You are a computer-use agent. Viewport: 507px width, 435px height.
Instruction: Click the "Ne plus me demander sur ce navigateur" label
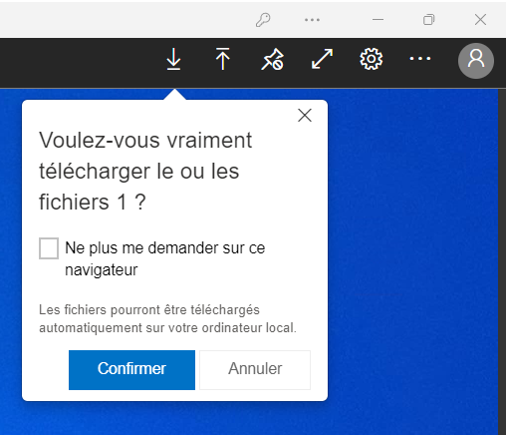[x=164, y=258]
